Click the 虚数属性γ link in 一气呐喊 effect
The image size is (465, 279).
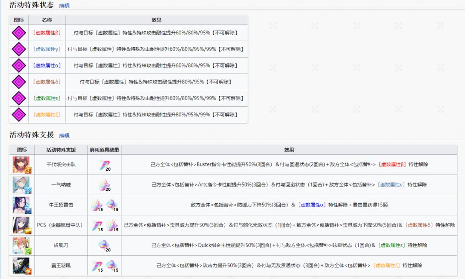coord(391,184)
